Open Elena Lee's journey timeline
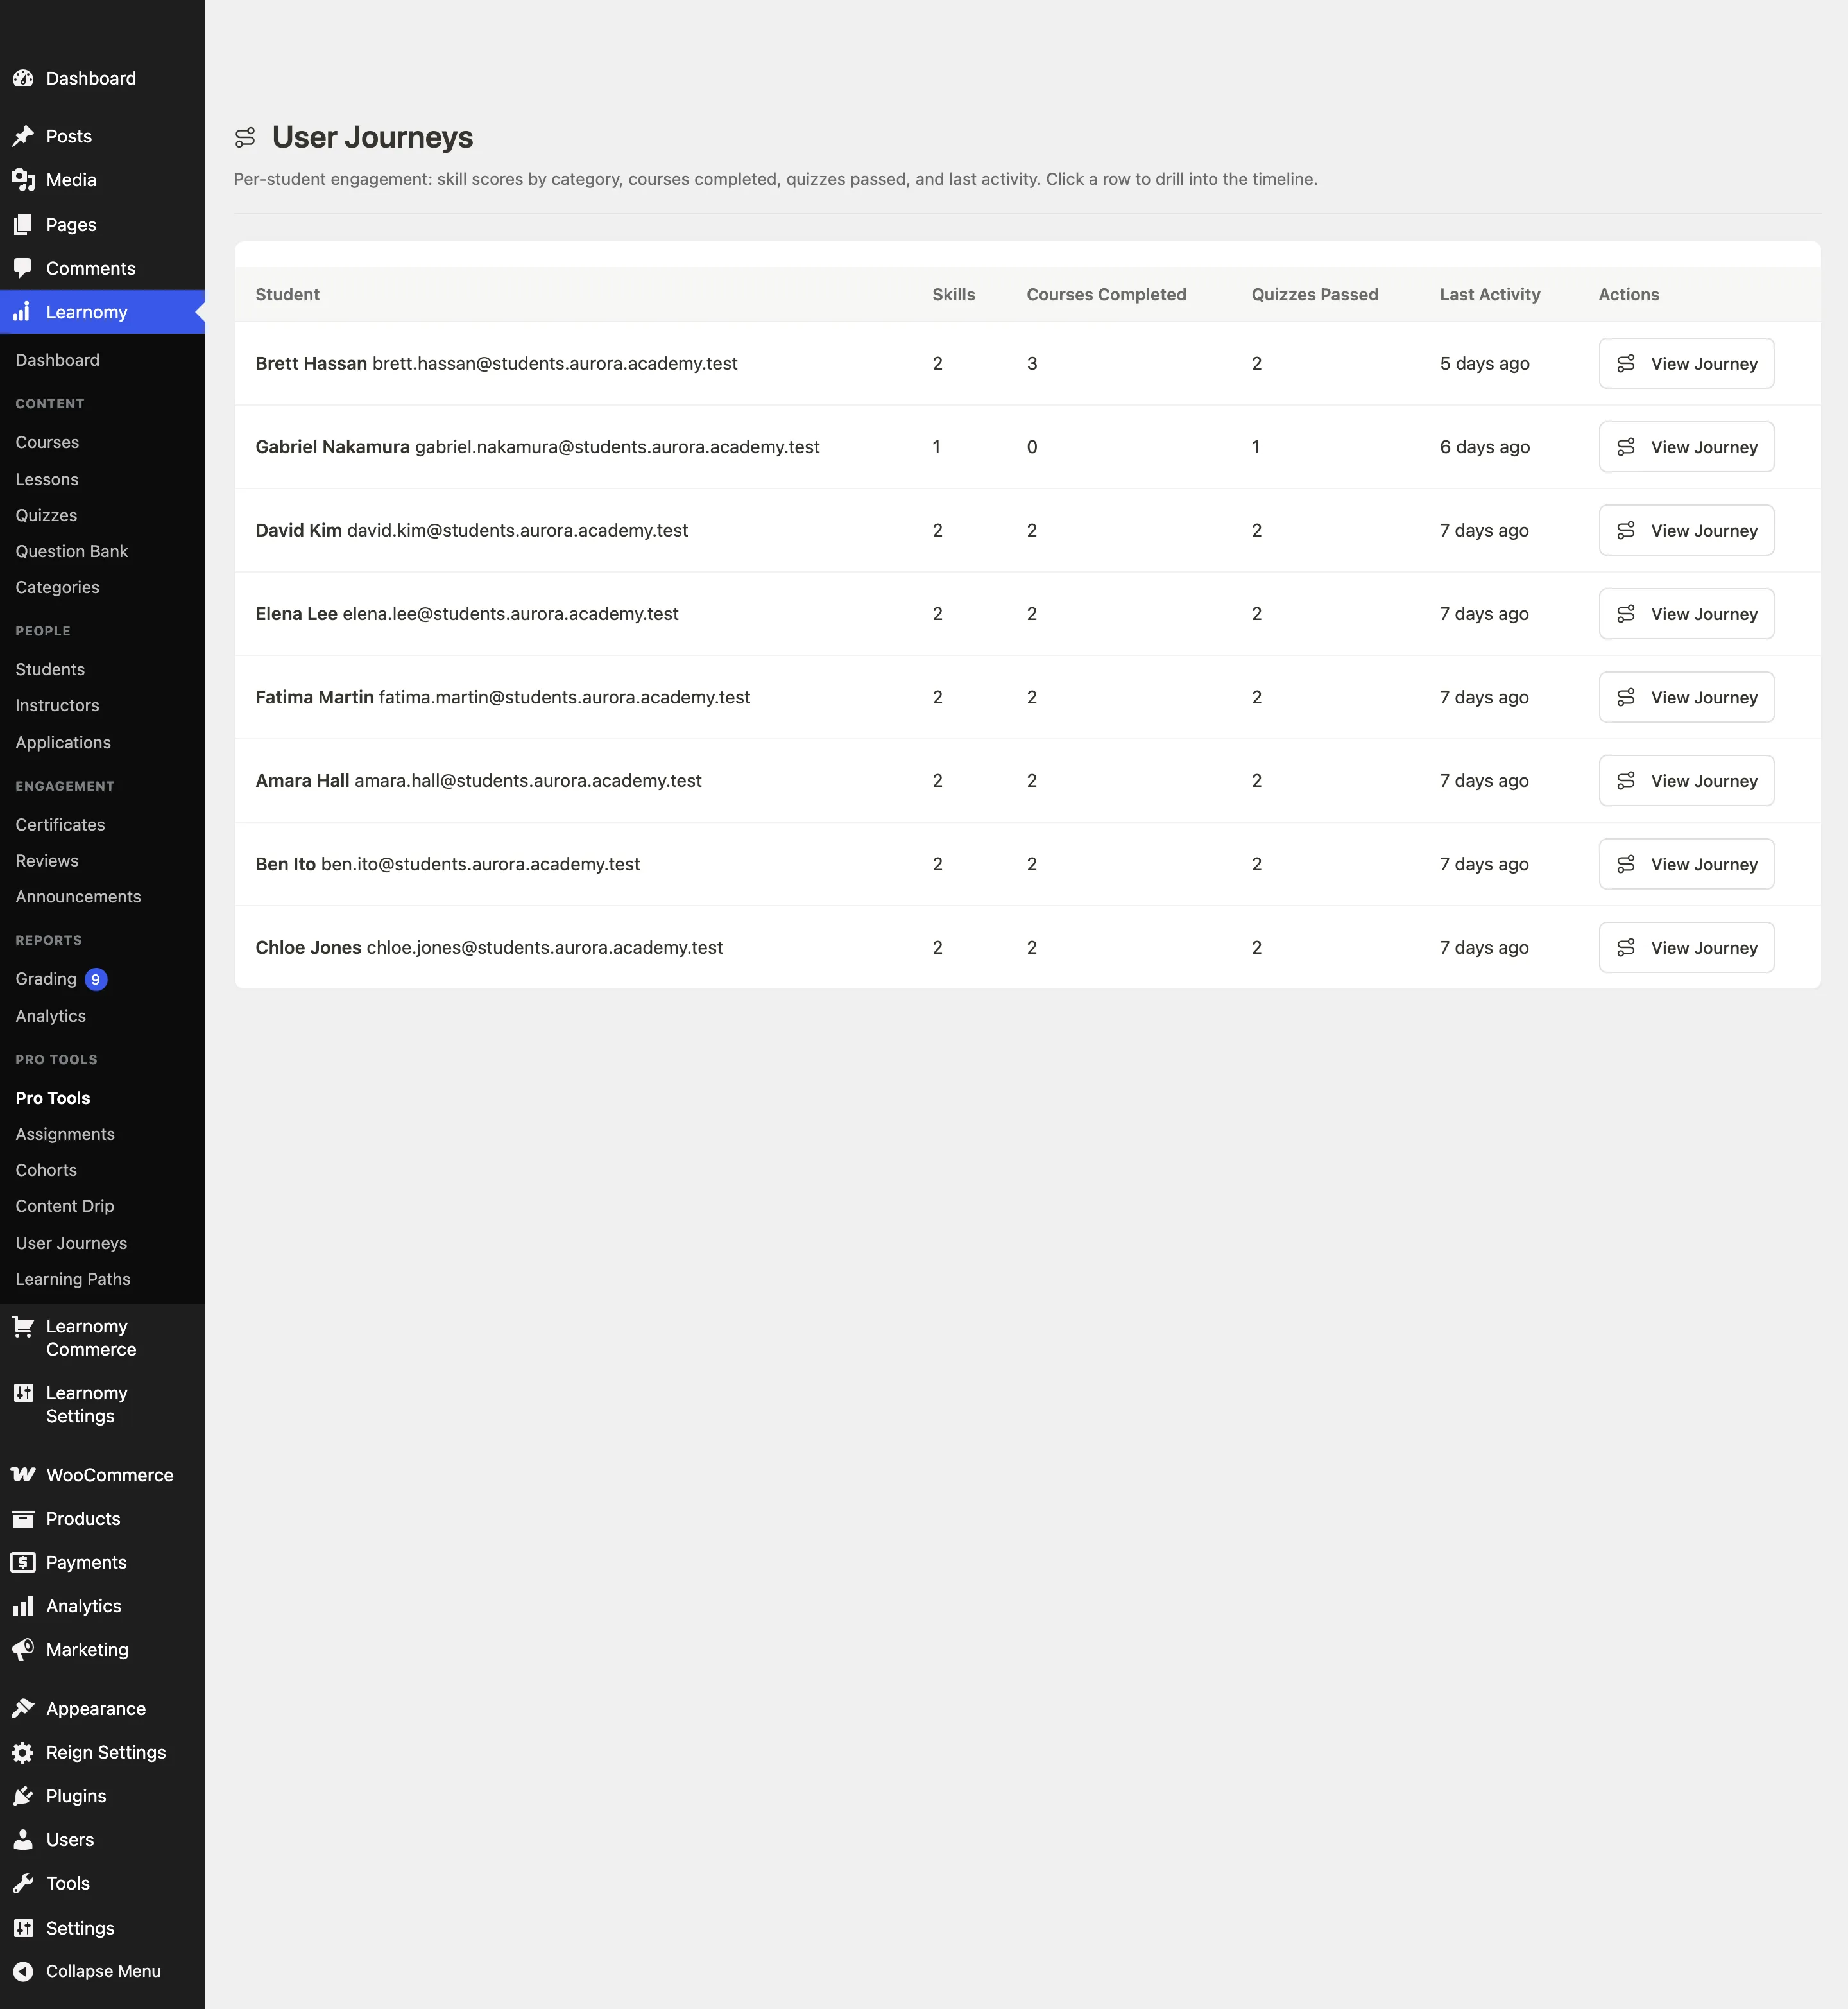Viewport: 1848px width, 2009px height. [x=1686, y=614]
